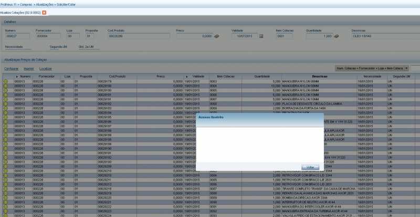
Task: Click status circle of REPARO DA ALAVANCA row
Action: tap(6, 193)
